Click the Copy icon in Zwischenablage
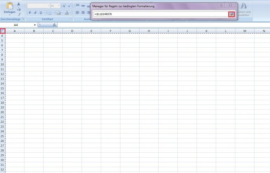Viewport: 270px width, 173px height. coord(19,9)
